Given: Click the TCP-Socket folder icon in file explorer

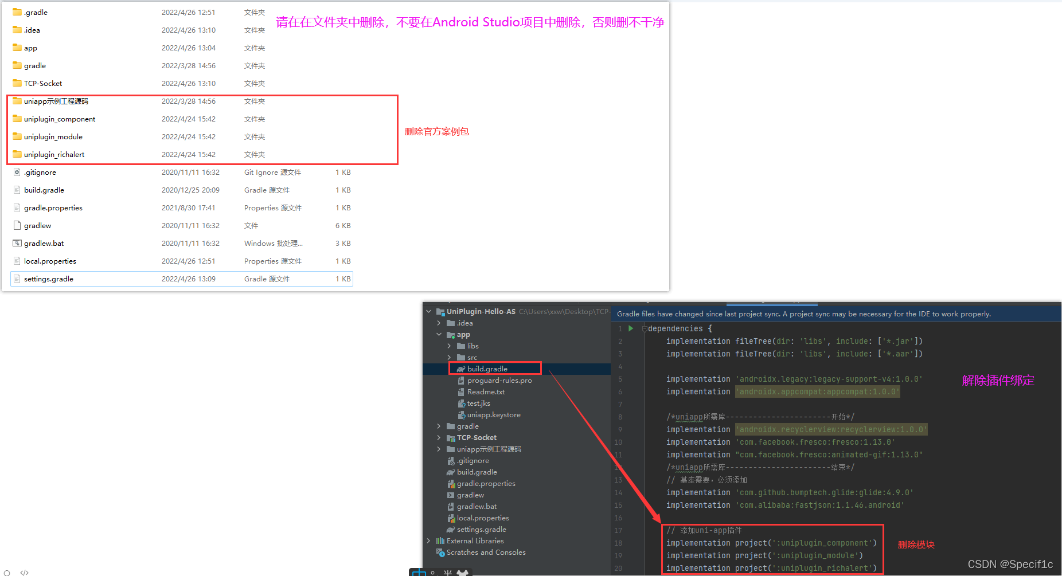Looking at the screenshot, I should pos(17,83).
